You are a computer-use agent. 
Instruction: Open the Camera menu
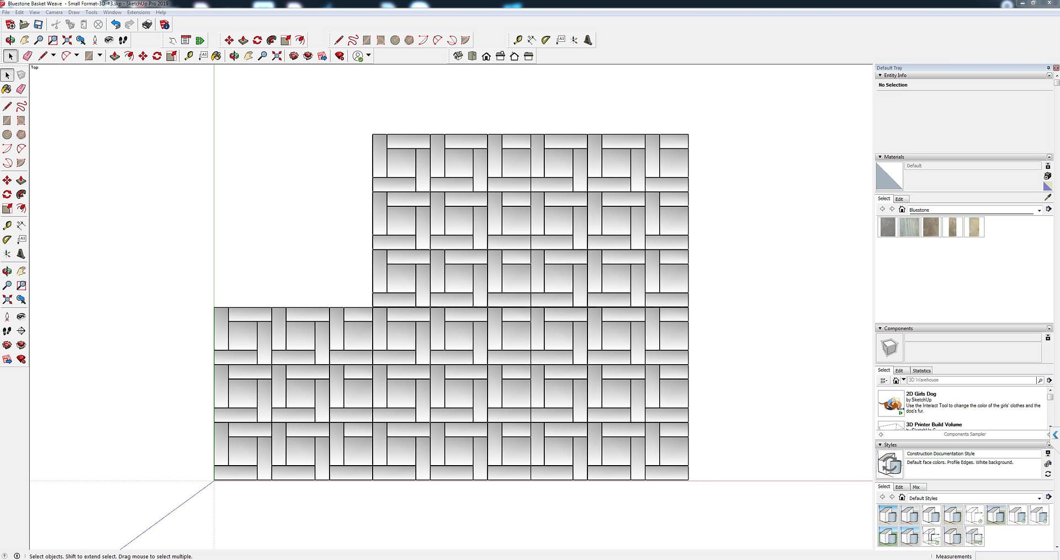coord(54,12)
